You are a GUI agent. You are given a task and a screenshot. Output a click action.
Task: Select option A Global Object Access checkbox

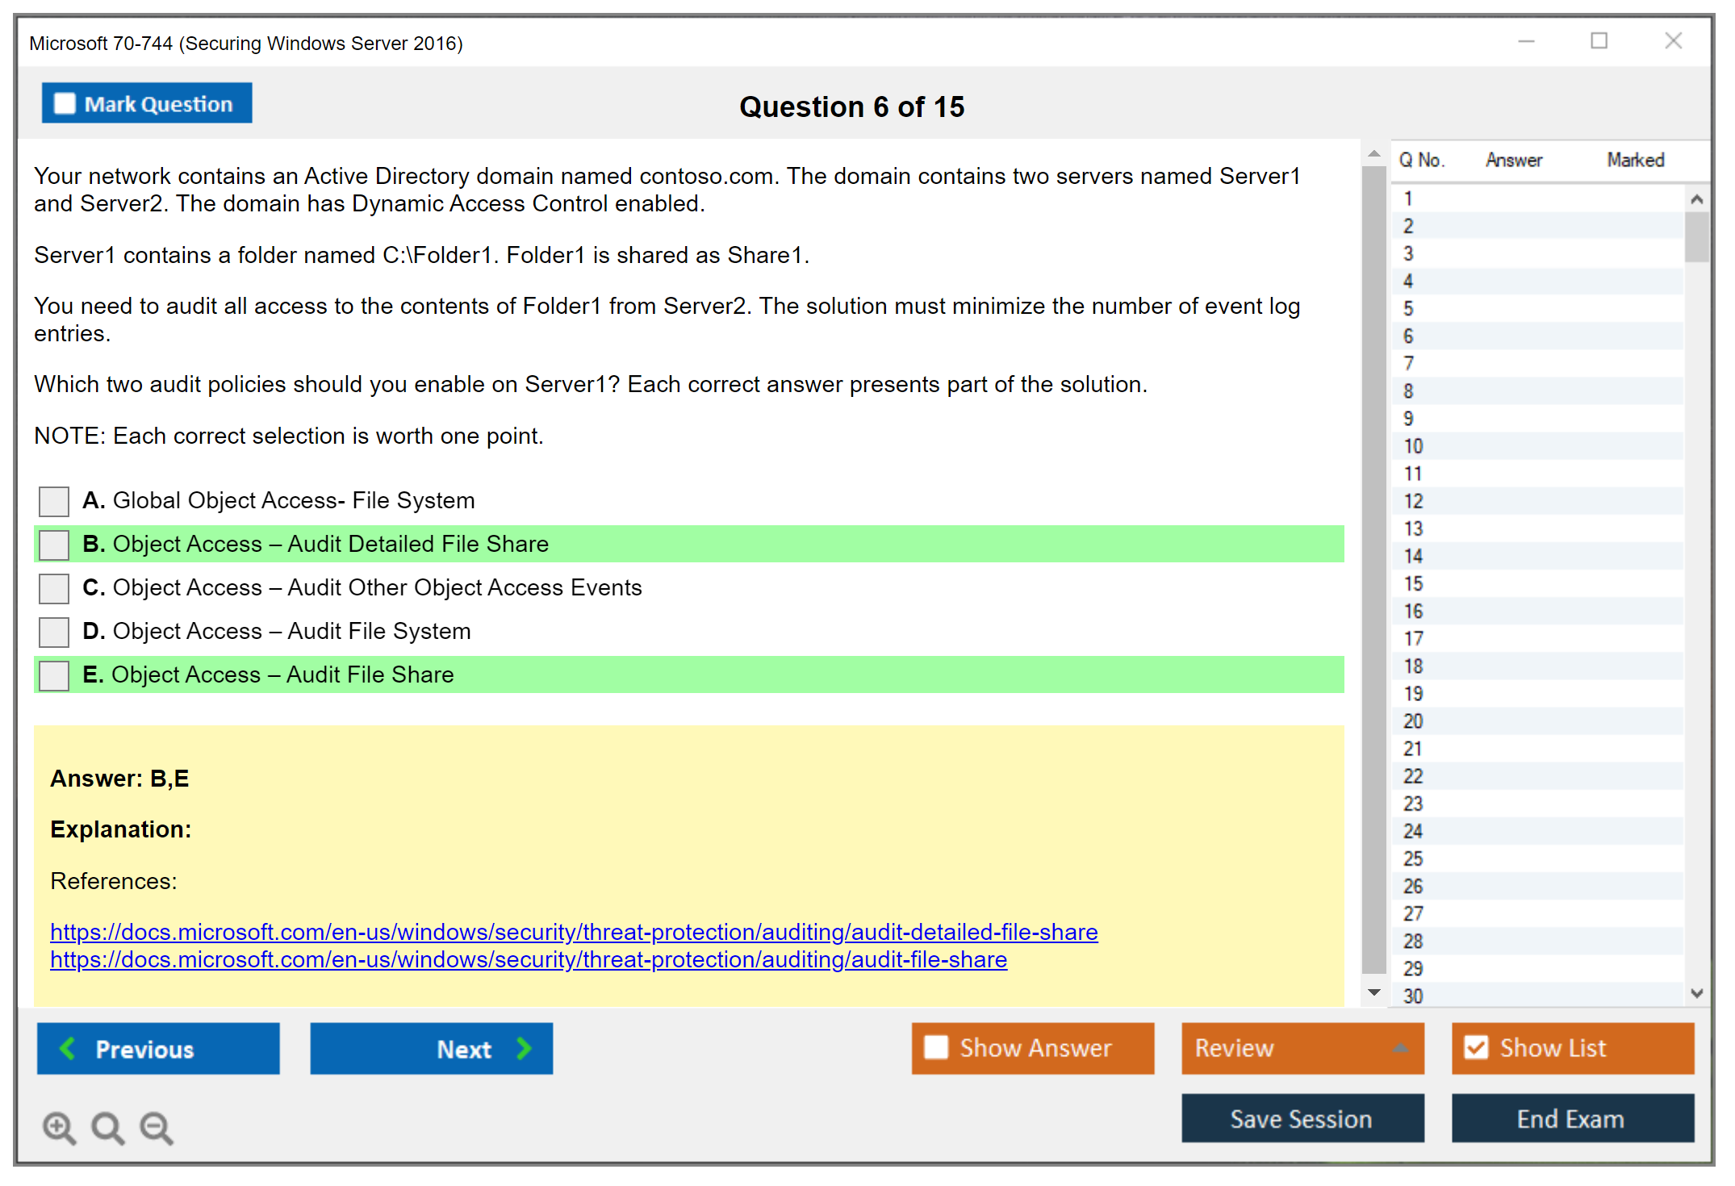pos(54,501)
